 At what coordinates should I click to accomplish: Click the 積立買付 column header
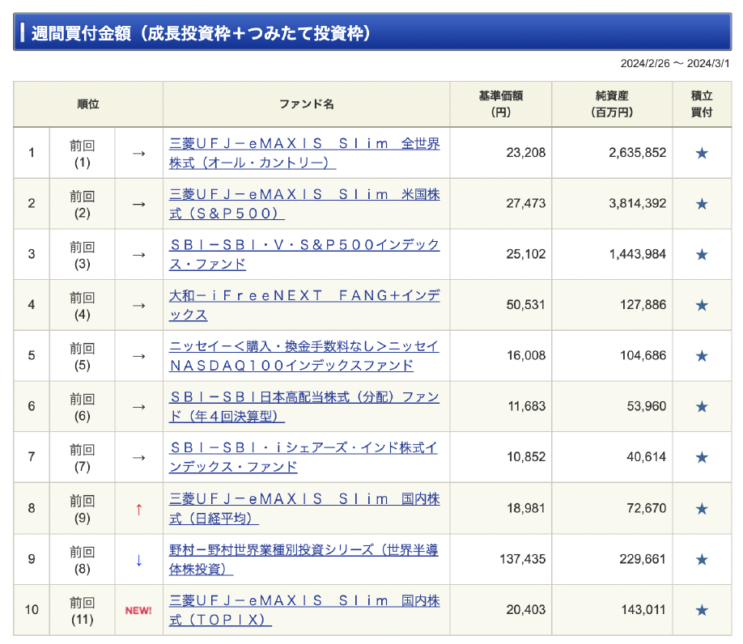[x=702, y=104]
